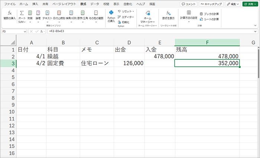
Task: Click the vertical scrollbar thumb
Action: (259, 63)
